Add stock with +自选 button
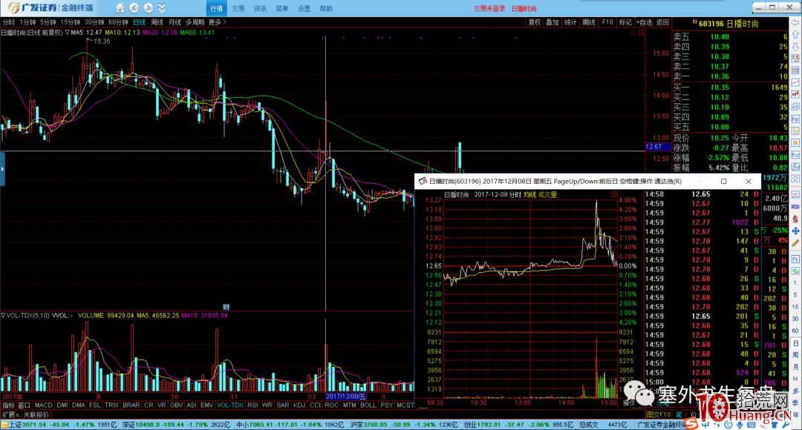Image resolution: width=802 pixels, height=430 pixels. [644, 22]
